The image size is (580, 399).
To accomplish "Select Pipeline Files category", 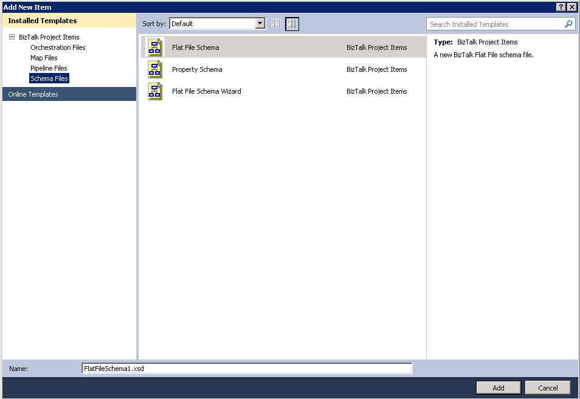I will coord(49,68).
